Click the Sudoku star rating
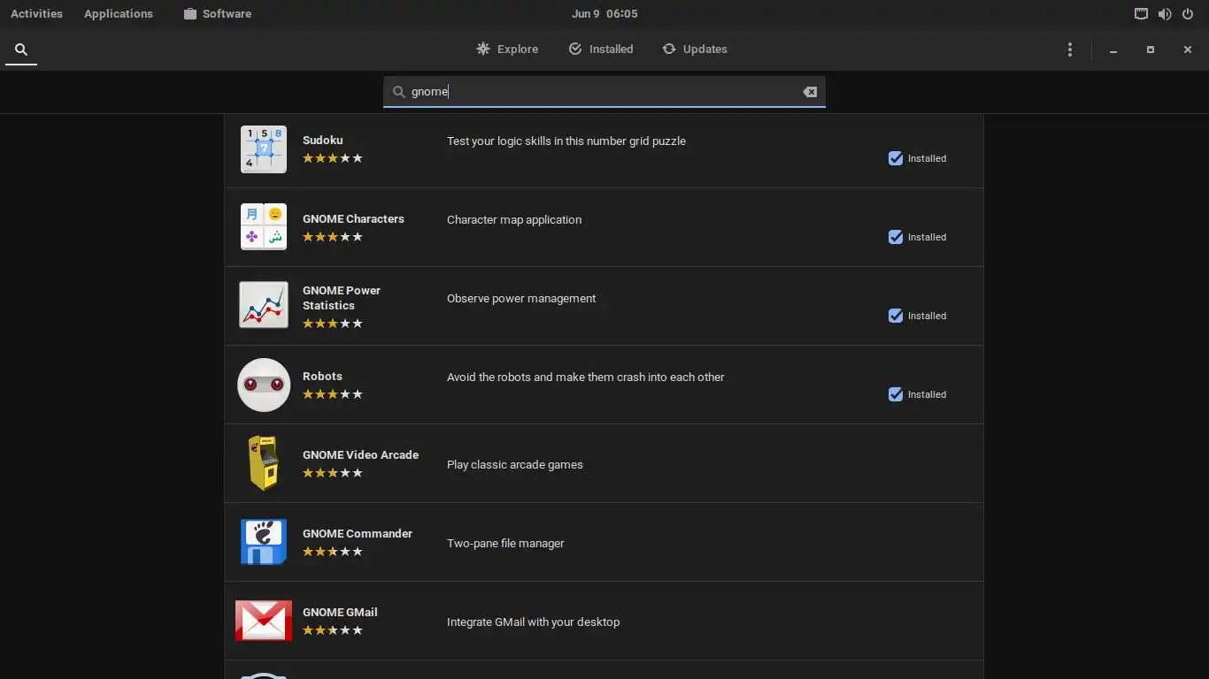 (333, 158)
